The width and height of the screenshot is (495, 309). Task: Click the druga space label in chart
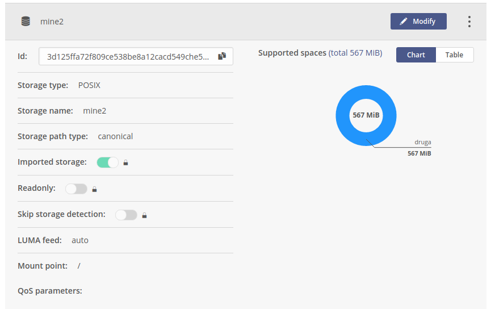coord(423,142)
